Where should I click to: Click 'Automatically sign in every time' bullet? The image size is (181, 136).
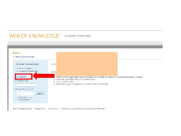pyautogui.click(x=82, y=84)
